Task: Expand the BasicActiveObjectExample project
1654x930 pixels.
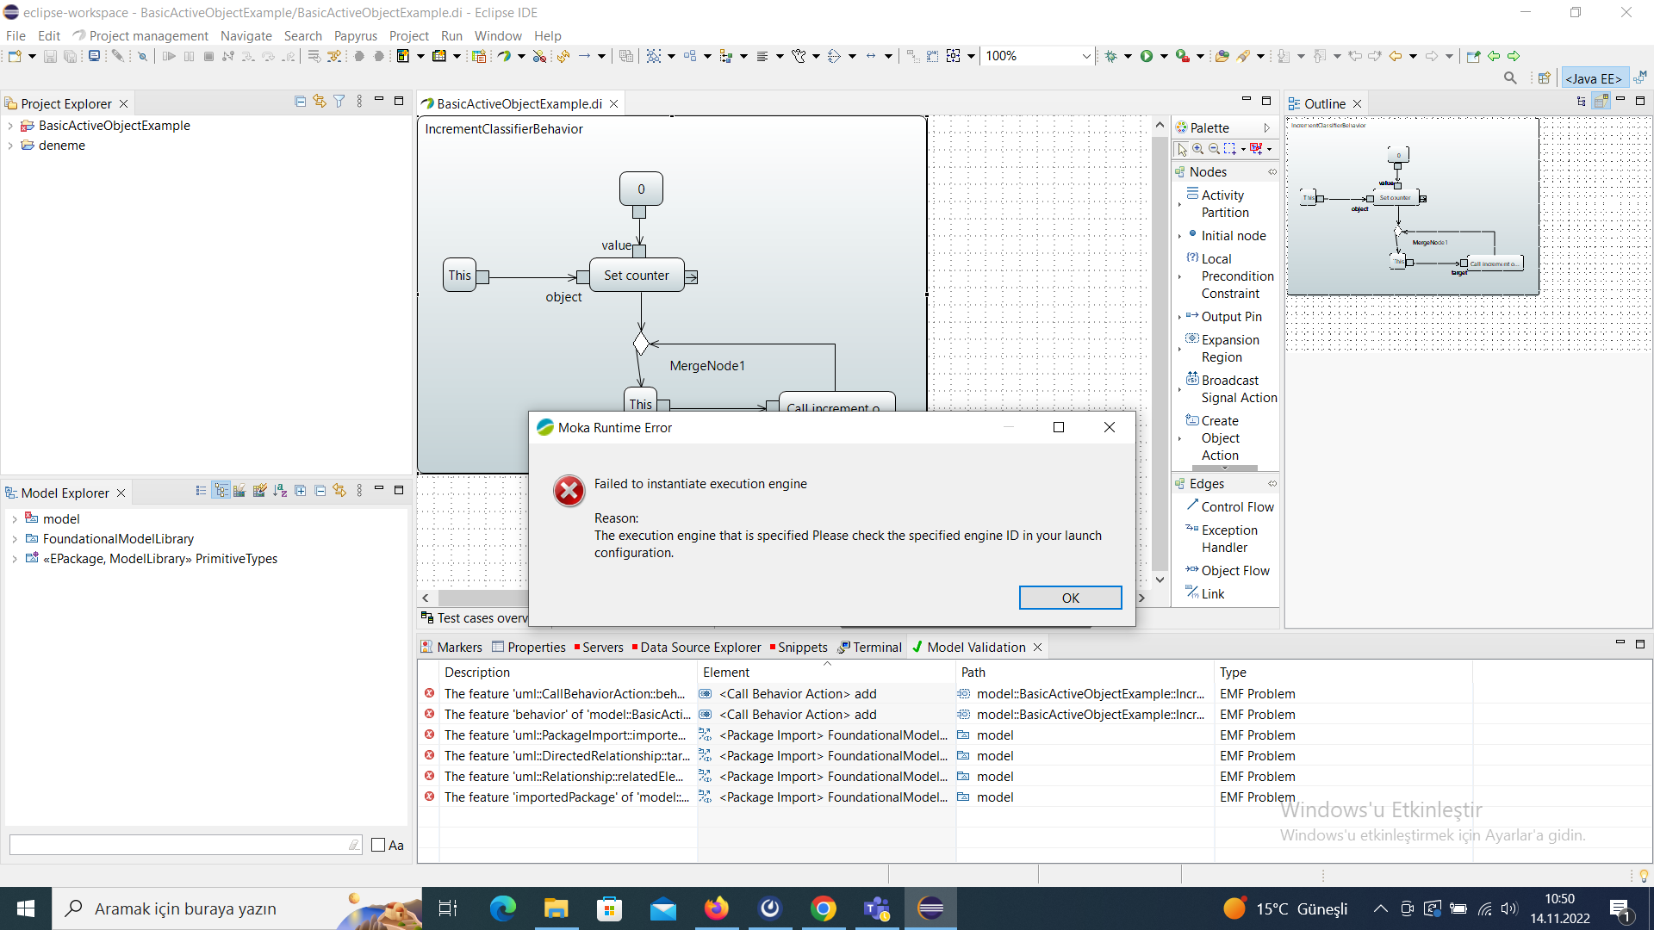Action: (x=10, y=126)
